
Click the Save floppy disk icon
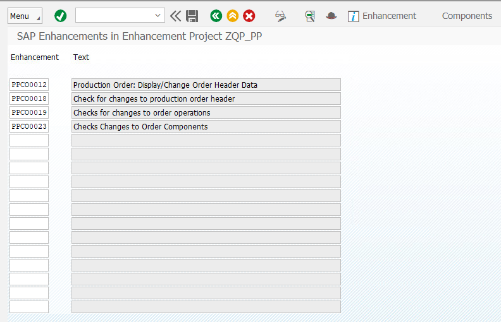[x=192, y=16]
